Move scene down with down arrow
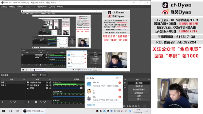203x114 pixels. click(x=15, y=102)
